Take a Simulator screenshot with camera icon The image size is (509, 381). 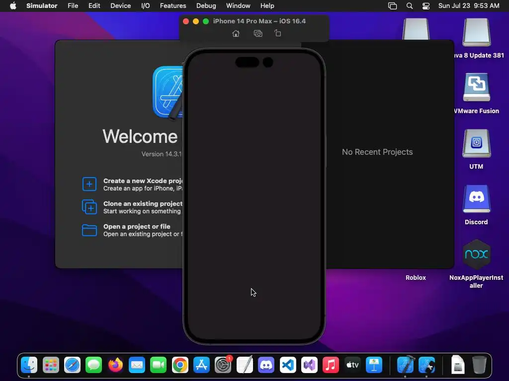(258, 33)
